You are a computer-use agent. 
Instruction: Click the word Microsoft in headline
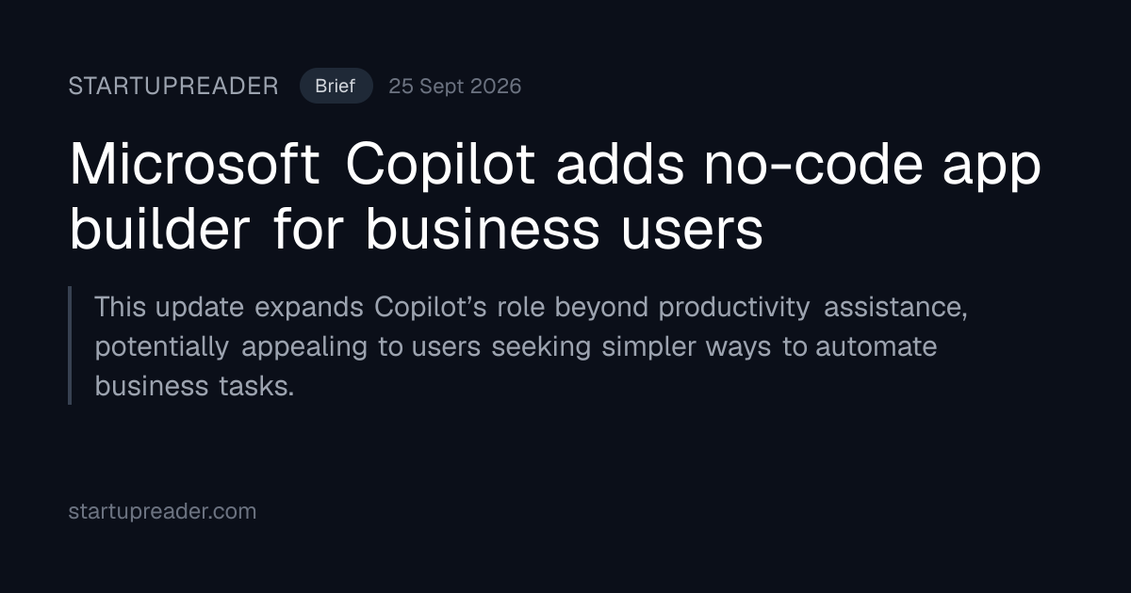coord(194,166)
